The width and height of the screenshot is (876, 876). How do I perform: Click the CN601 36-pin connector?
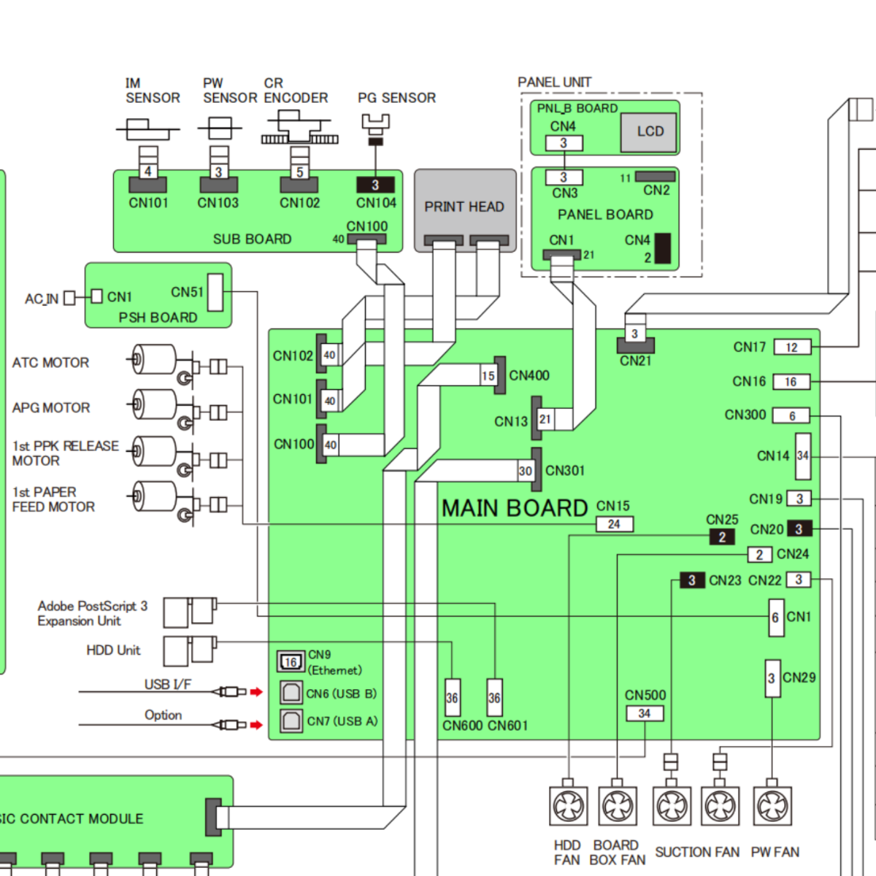click(x=494, y=698)
